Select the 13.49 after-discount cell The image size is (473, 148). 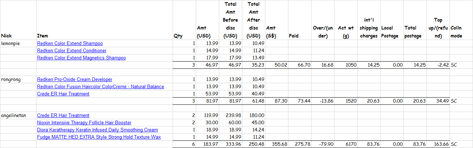tap(253, 58)
